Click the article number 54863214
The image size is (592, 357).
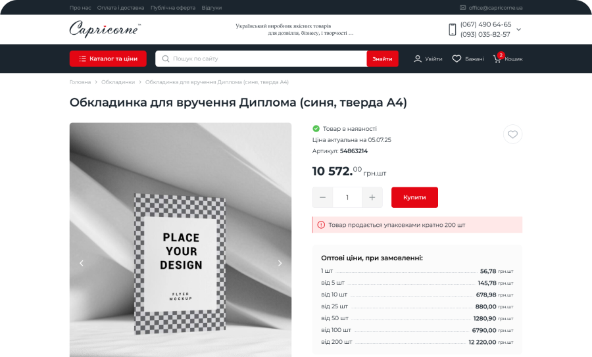pyautogui.click(x=354, y=151)
